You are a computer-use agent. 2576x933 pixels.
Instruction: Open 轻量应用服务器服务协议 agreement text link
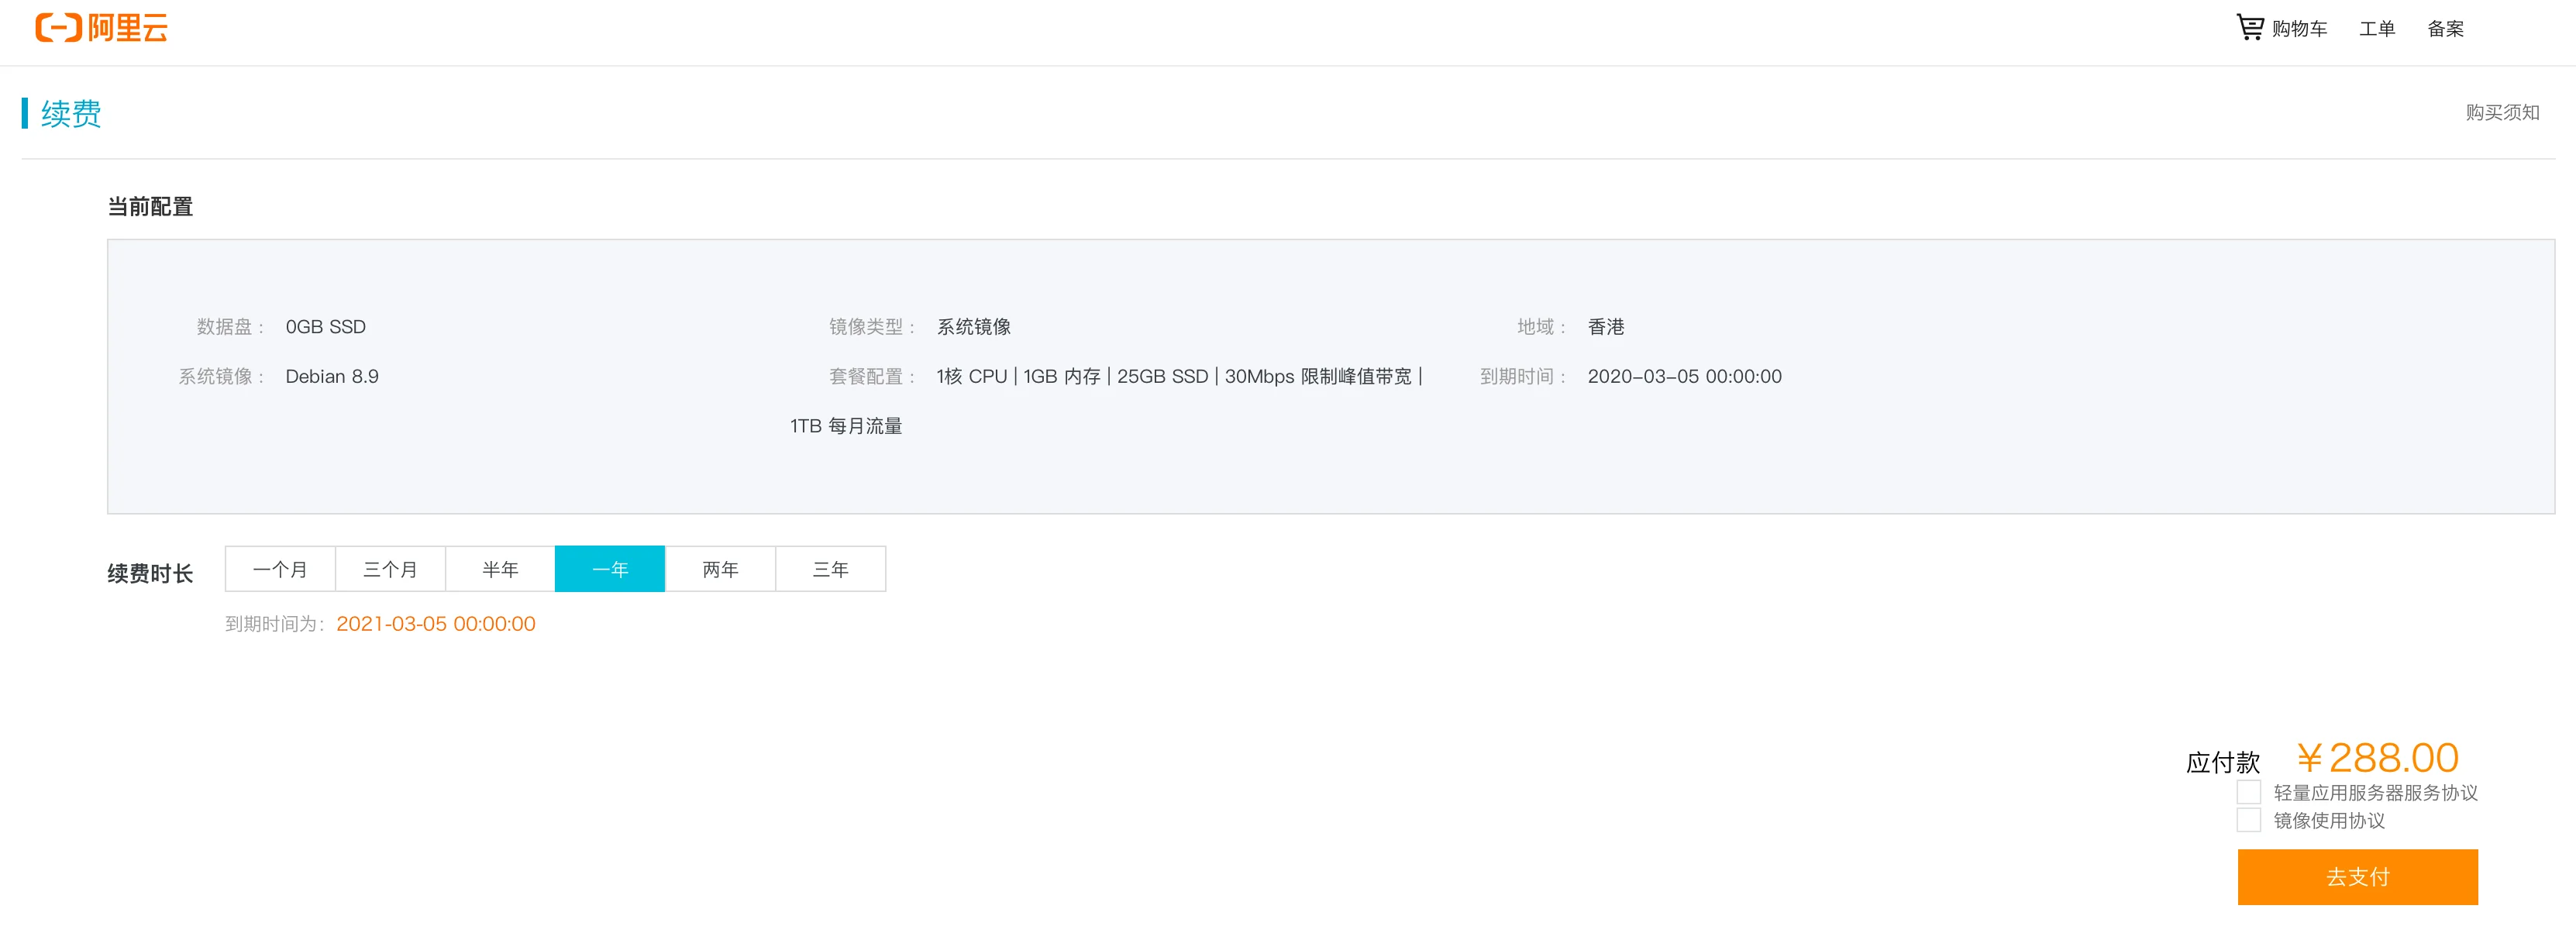pyautogui.click(x=2375, y=793)
